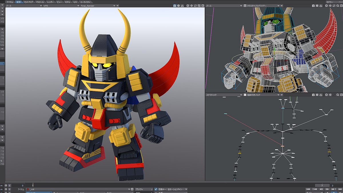Click the first camera-style icon in the main viewport header
343x193 pixels.
(x=175, y=5)
